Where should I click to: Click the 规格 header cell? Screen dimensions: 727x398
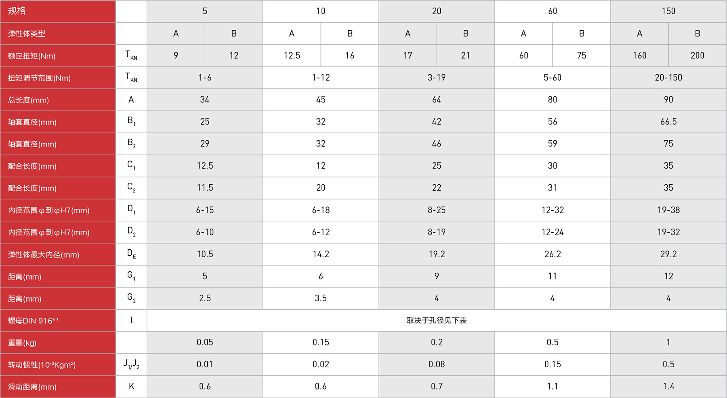[x=58, y=11]
